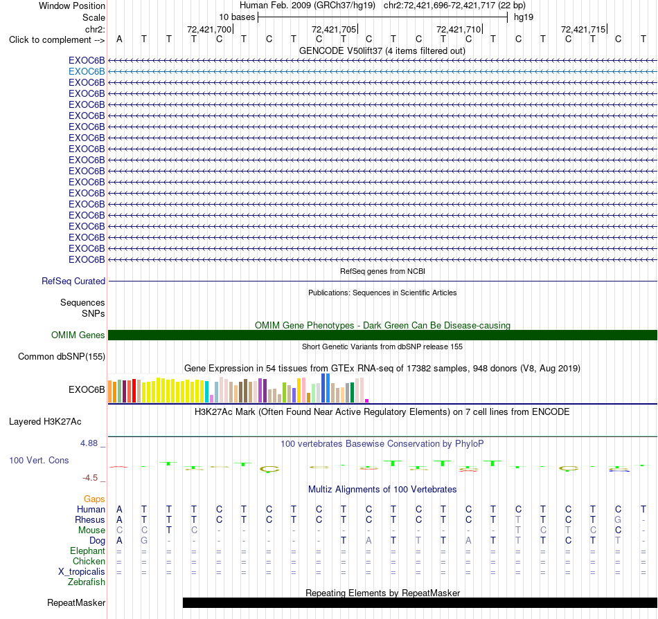Click the 72,421,710 coordinate marker
Image resolution: width=658 pixels, height=619 pixels.
pos(459,29)
